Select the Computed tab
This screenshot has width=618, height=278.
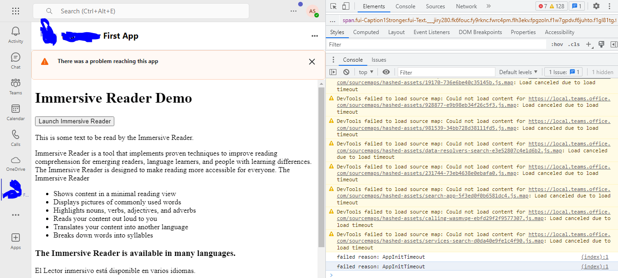[x=366, y=32]
